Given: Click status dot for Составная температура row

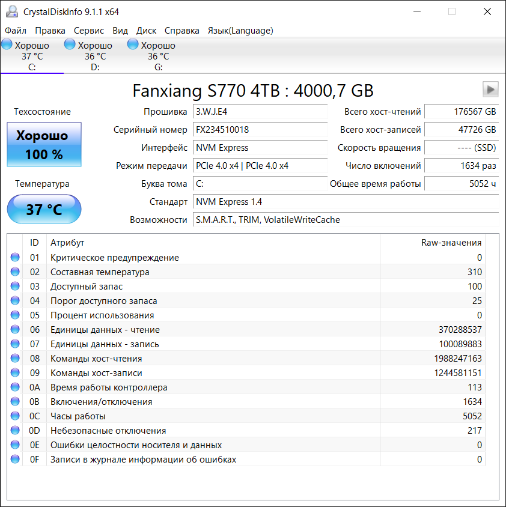Looking at the screenshot, I should 15,272.
